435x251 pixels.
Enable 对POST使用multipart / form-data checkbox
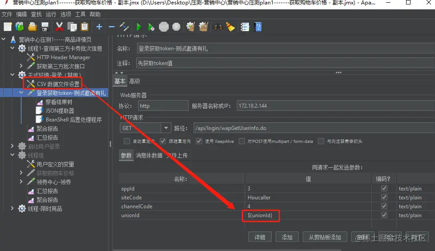click(x=242, y=141)
